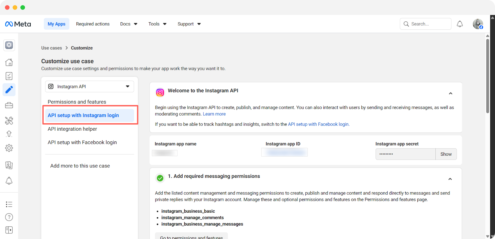Click Show to reveal Instagram app secret

point(446,154)
